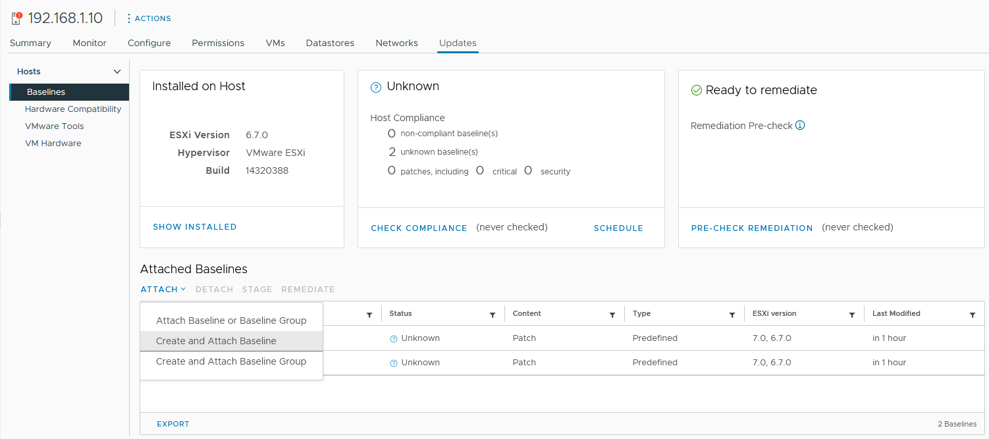Open the Configure tab
This screenshot has width=989, height=439.
click(149, 43)
